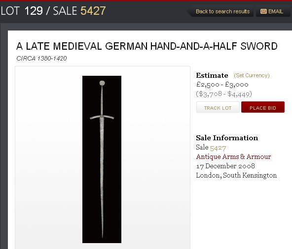
Task: Click the envelope icon beside EMAIL
Action: [x=263, y=11]
